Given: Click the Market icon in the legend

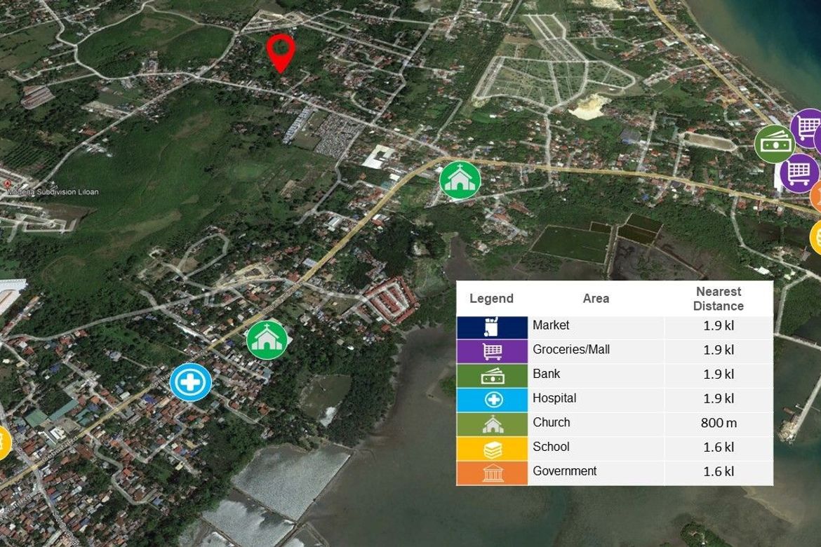Looking at the screenshot, I should [x=492, y=327].
